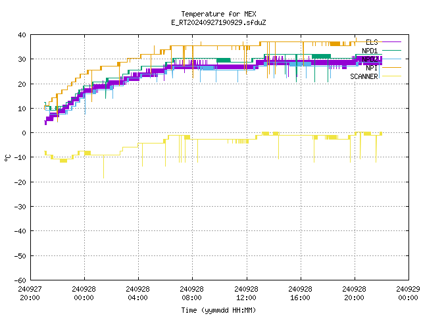Click the yellow SCANNER legend line sample
This screenshot has height=316, width=421.
tap(391, 76)
